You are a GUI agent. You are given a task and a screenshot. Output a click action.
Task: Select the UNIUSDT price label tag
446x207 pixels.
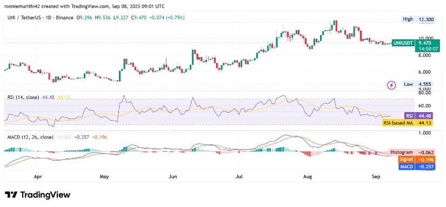pyautogui.click(x=403, y=43)
